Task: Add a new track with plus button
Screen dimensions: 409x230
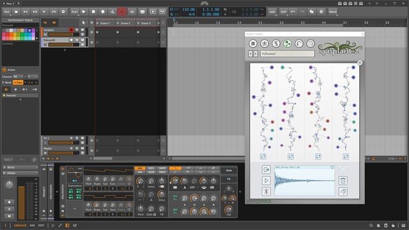Action: pyautogui.click(x=65, y=50)
